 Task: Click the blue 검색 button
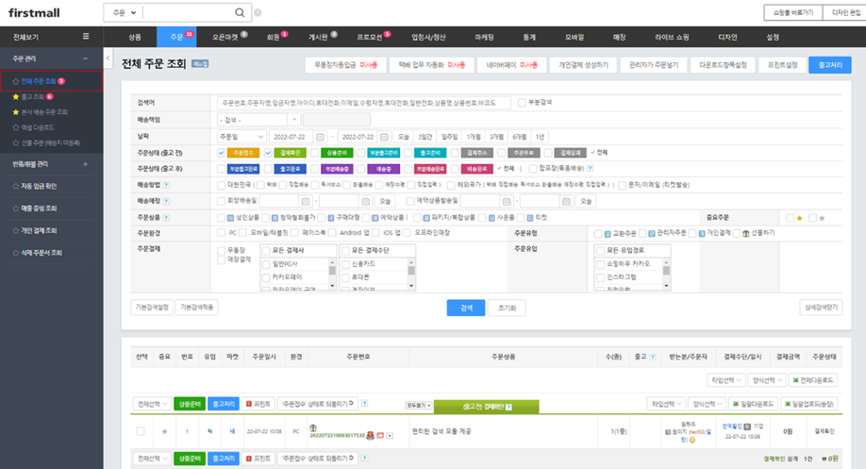tap(466, 308)
